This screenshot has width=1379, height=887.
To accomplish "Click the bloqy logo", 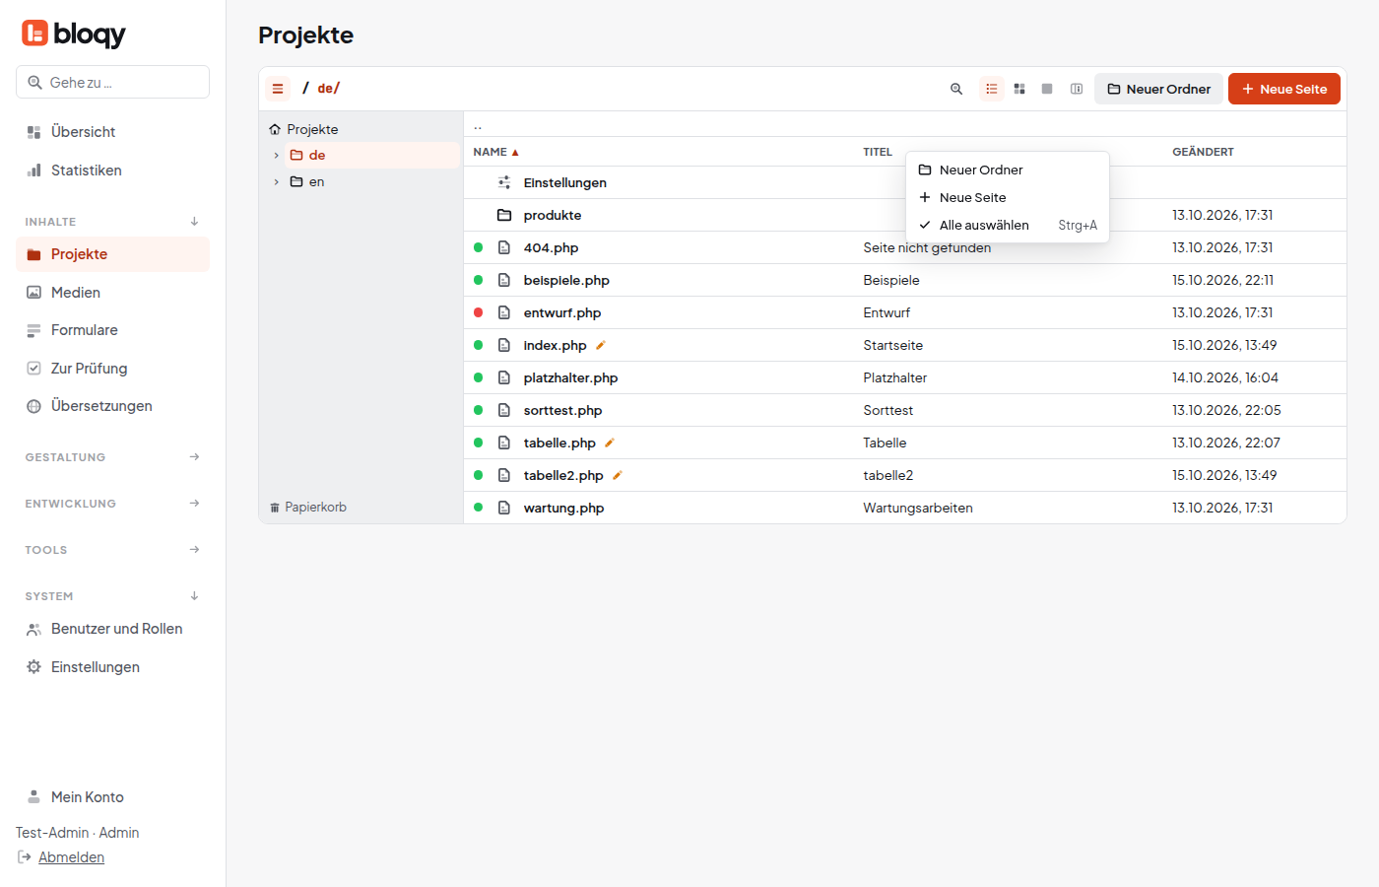I will point(74,34).
